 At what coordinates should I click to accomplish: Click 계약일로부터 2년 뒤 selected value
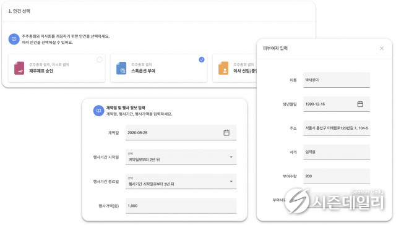pyautogui.click(x=144, y=159)
